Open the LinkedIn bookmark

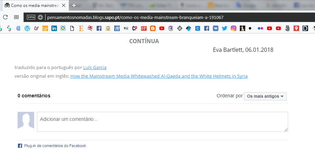point(54,29)
